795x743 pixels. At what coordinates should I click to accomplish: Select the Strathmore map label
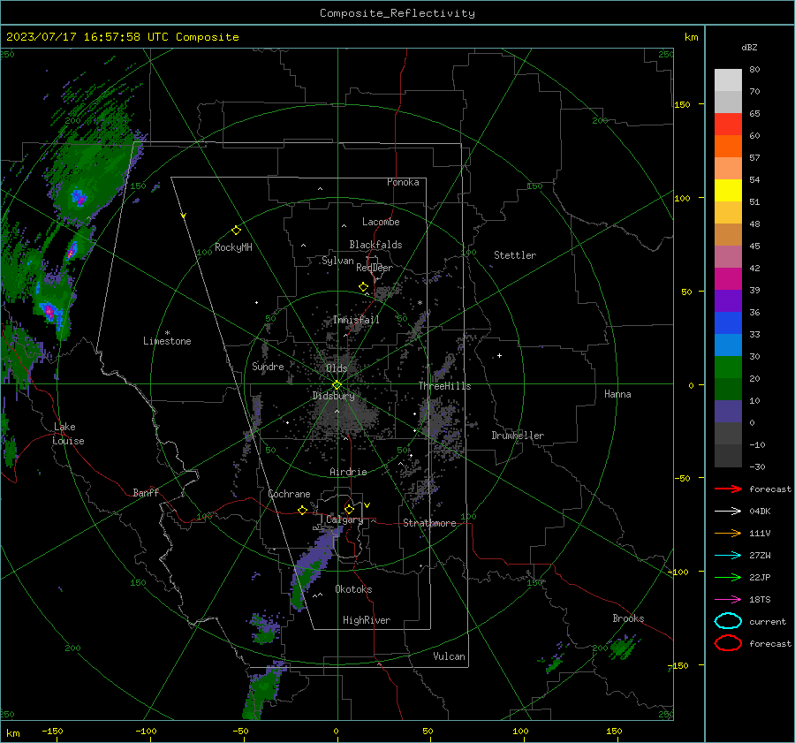430,523
